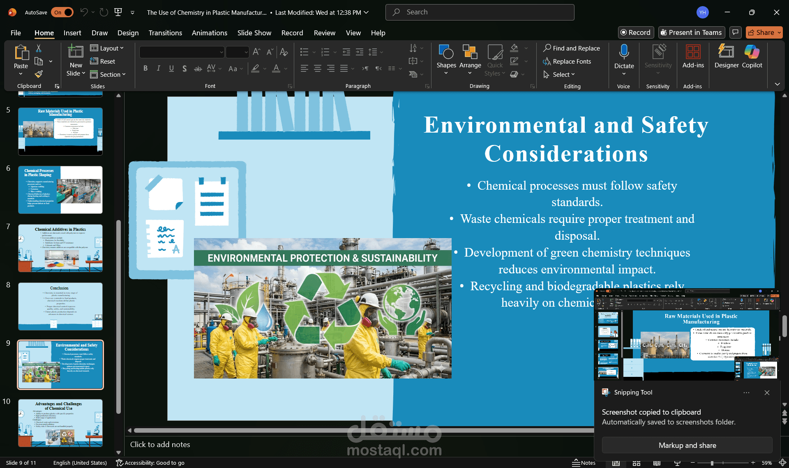The width and height of the screenshot is (789, 468).
Task: Select the slide 7 Chemical Additives thumbnail
Action: point(60,248)
